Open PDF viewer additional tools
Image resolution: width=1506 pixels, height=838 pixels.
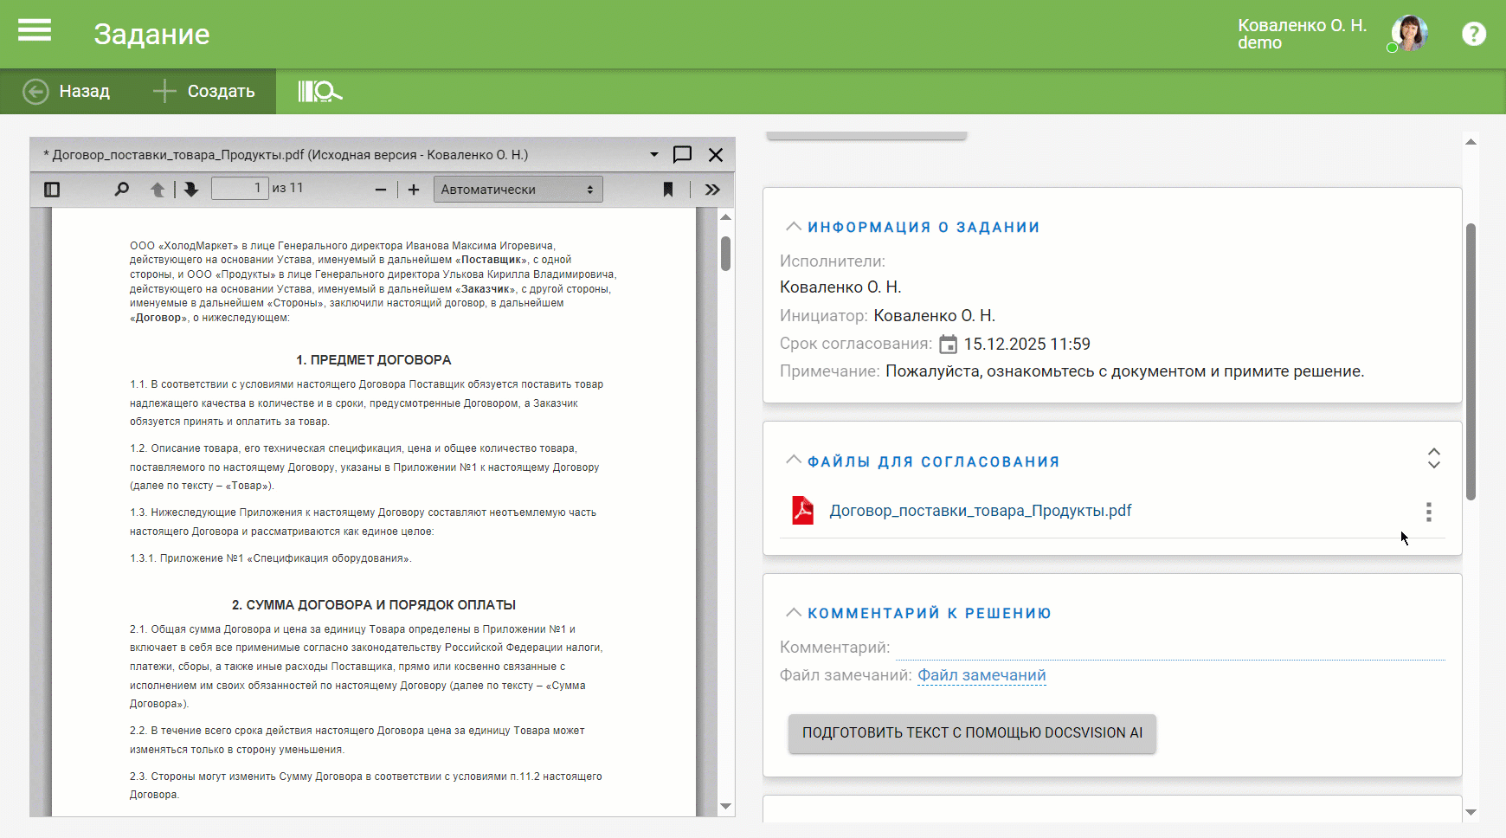[712, 190]
